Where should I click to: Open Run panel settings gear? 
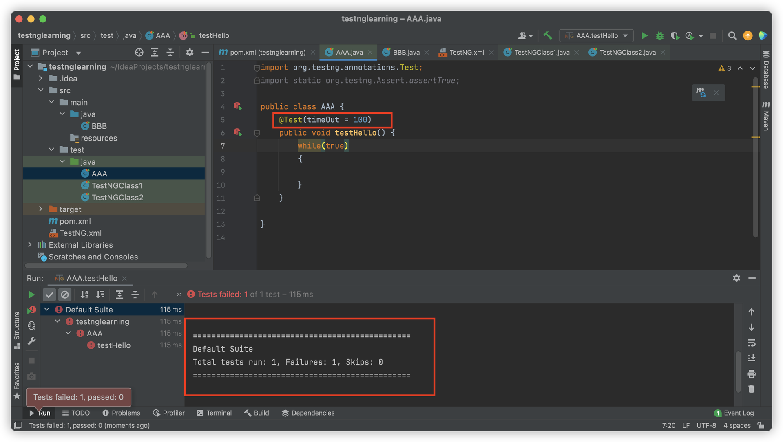coord(737,278)
